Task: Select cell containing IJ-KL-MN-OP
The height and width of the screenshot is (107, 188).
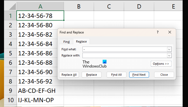Action: click(40, 100)
